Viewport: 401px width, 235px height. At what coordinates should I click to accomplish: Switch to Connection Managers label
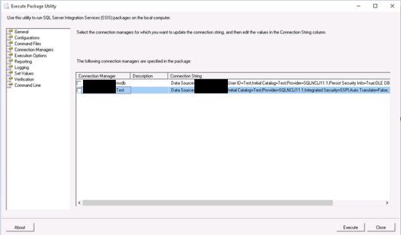33,50
